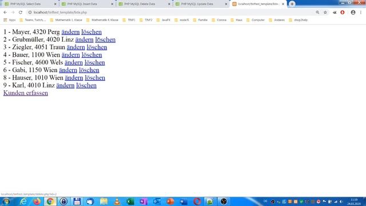
Task: Click the site info icon before the URL
Action: coord(30,13)
